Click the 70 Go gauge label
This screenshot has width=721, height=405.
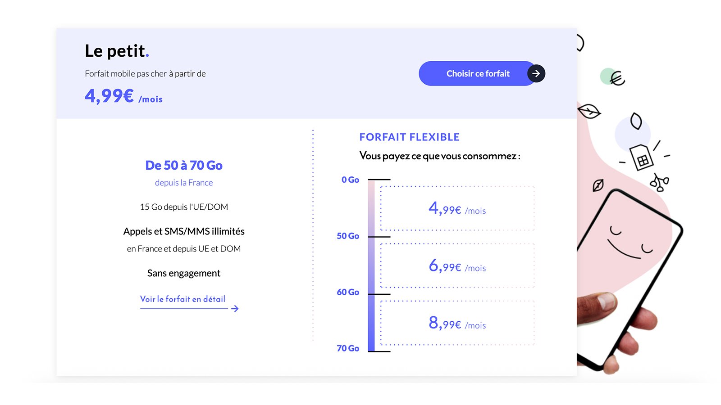[348, 348]
